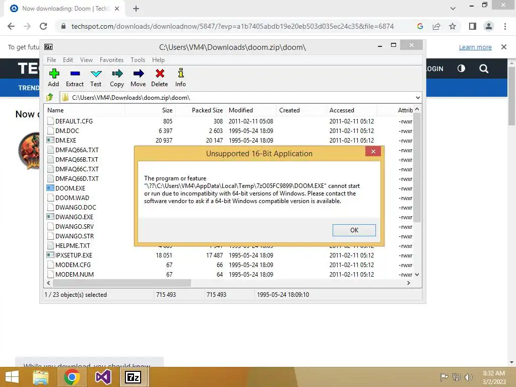516x387 pixels.
Task: Open the File menu in 7-Zip
Action: [51, 60]
